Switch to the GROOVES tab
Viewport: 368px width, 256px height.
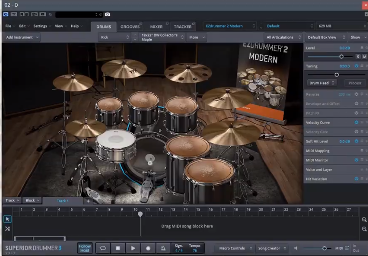coord(130,27)
